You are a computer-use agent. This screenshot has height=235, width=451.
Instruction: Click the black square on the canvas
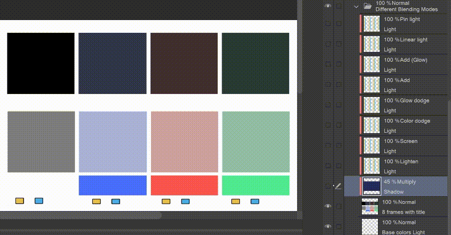(x=41, y=63)
